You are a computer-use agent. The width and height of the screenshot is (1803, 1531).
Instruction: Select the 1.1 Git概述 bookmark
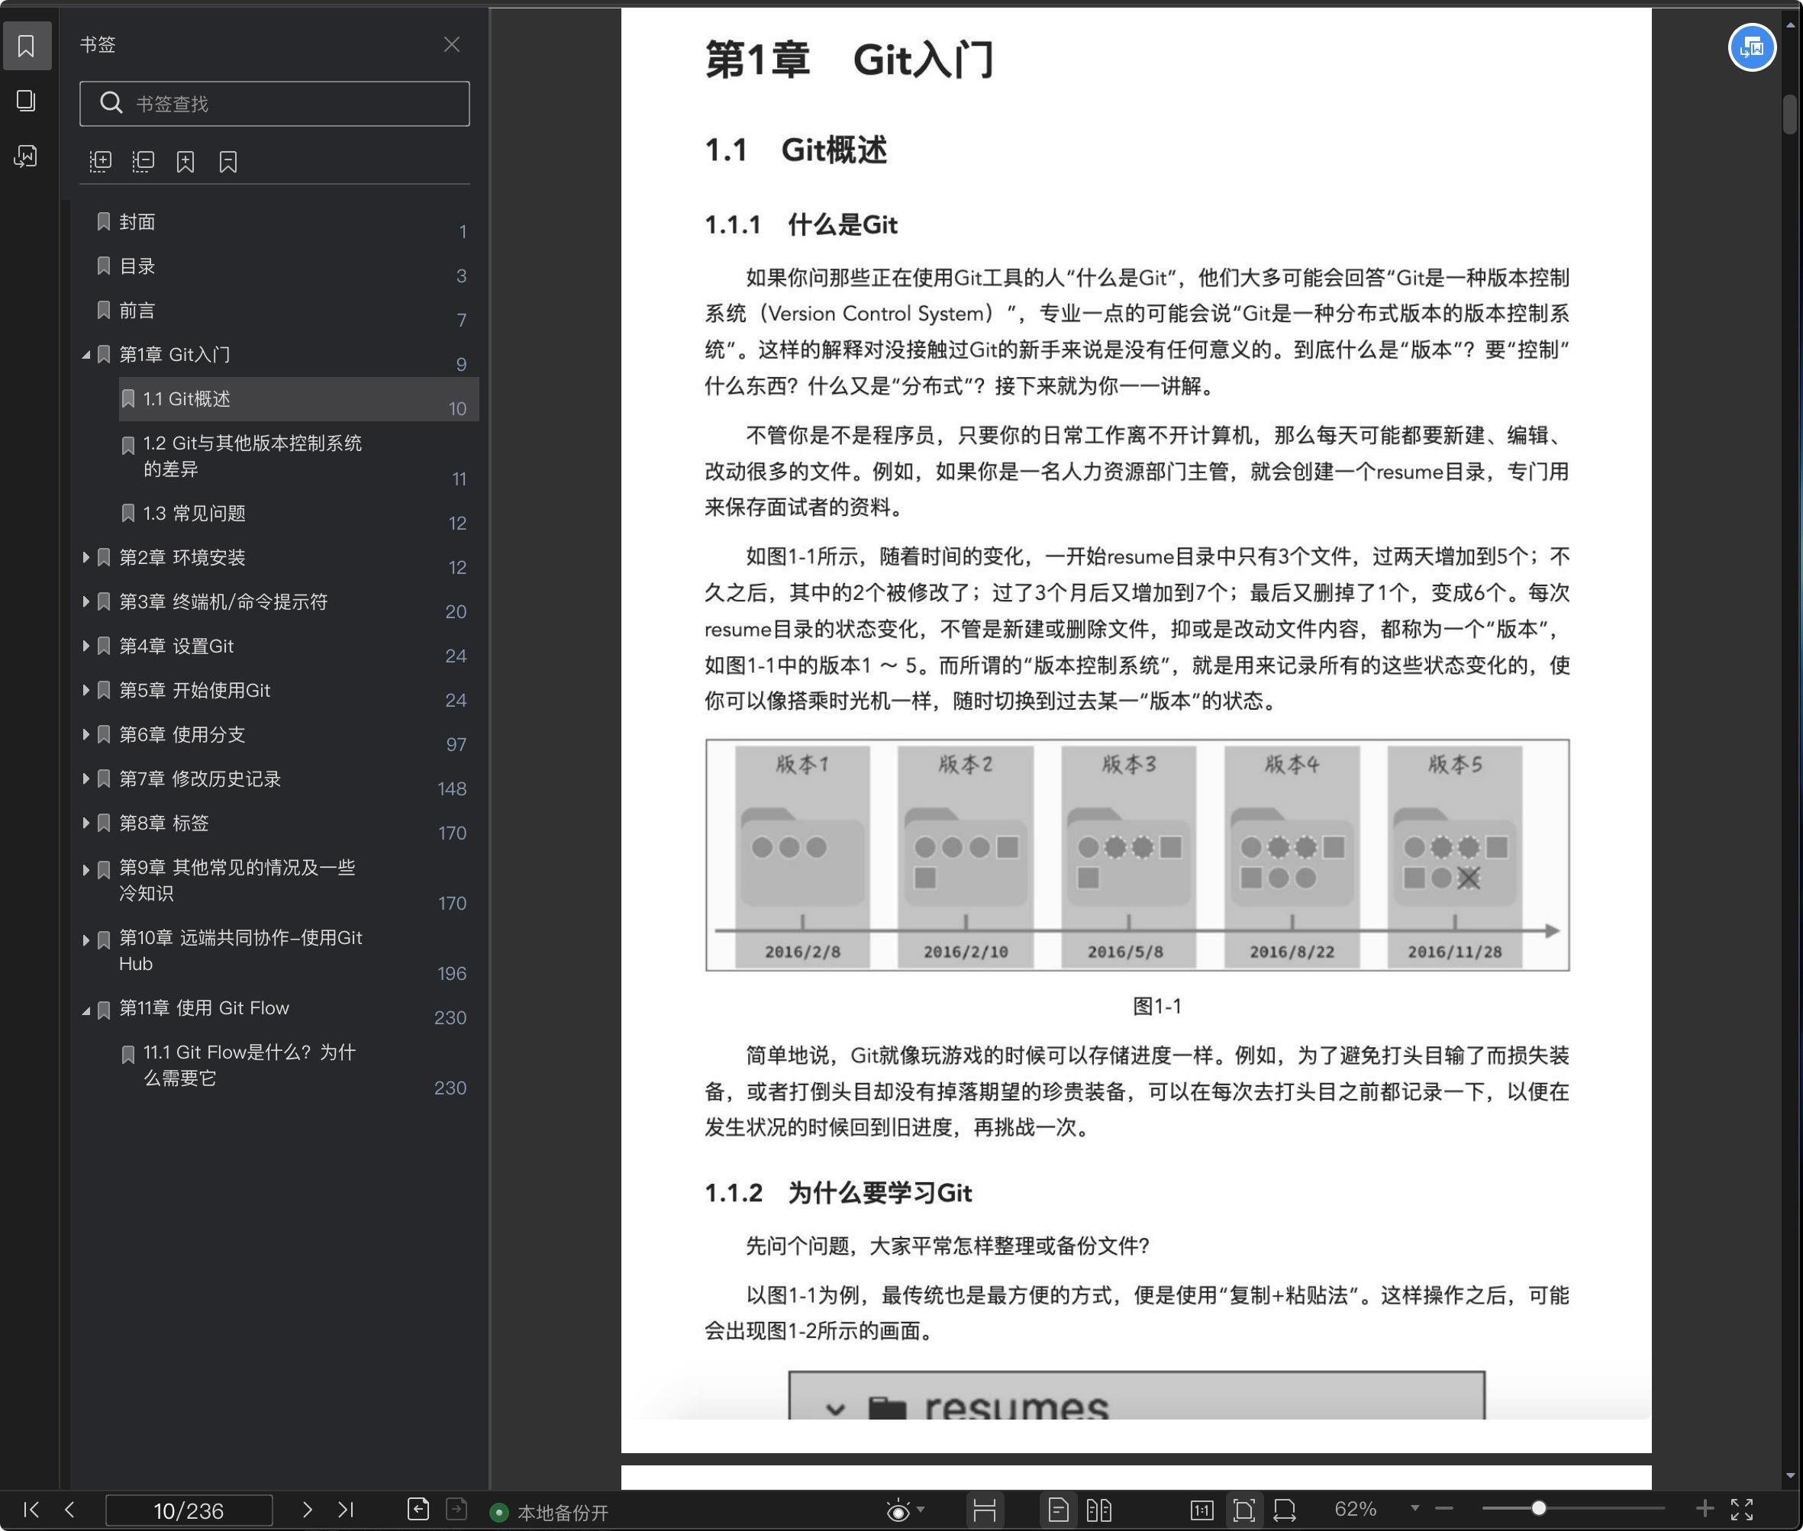[298, 399]
